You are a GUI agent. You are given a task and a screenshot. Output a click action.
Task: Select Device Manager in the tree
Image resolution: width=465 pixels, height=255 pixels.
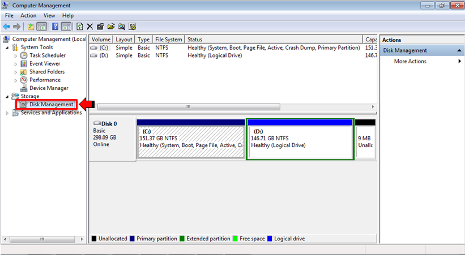(49, 88)
